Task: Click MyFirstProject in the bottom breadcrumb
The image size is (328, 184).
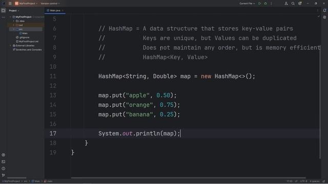Action: pos(11,181)
